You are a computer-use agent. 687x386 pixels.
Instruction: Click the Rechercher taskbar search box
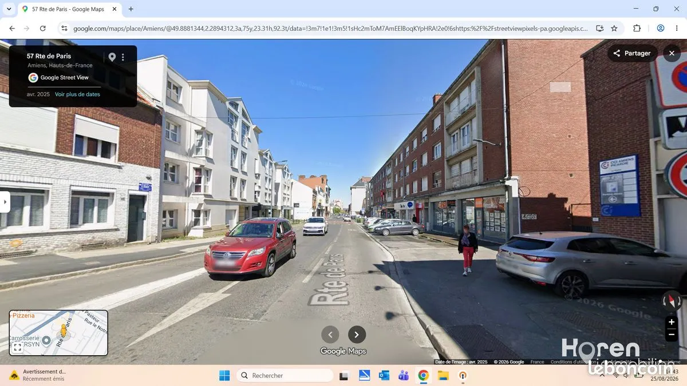(285, 375)
